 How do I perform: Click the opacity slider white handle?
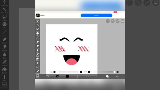click(x=114, y=72)
